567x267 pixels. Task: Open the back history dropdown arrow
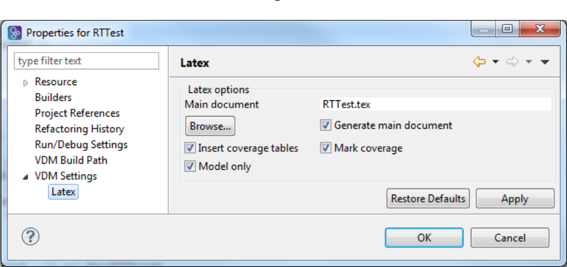[x=496, y=62]
